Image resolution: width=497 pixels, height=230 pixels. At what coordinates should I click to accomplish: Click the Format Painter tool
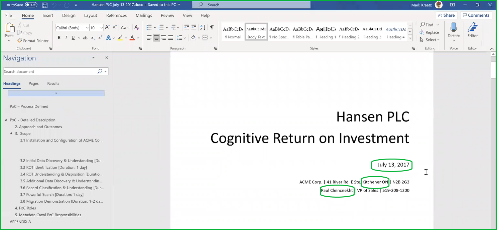33,41
